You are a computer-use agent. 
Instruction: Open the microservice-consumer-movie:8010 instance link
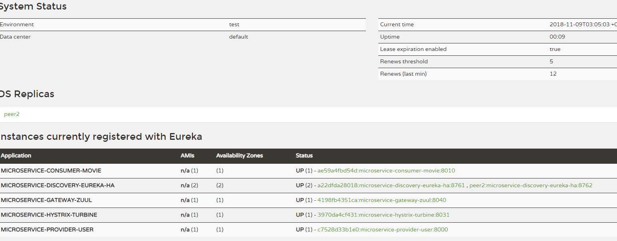pyautogui.click(x=386, y=170)
